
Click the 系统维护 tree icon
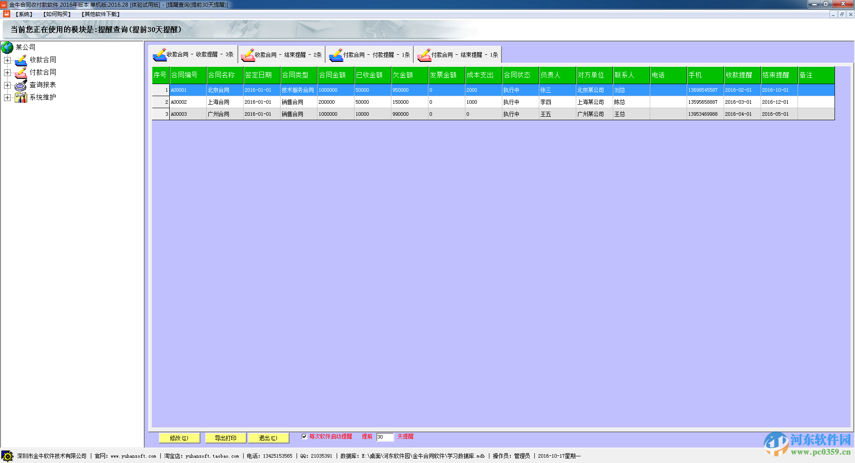coord(21,97)
